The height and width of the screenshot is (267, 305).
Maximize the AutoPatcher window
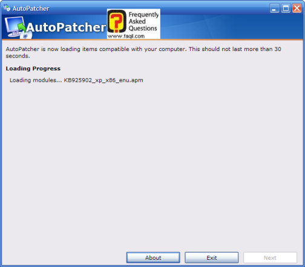click(x=286, y=8)
